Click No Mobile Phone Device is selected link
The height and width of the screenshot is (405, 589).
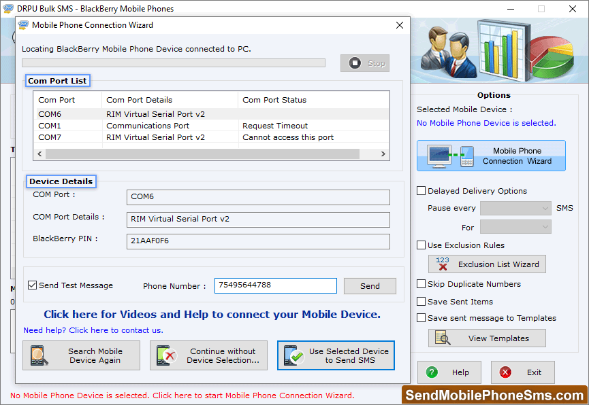(486, 123)
